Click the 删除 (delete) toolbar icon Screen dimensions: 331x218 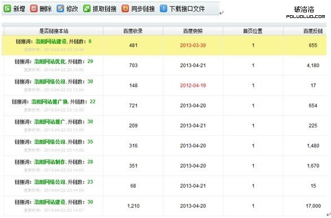[x=34, y=8]
